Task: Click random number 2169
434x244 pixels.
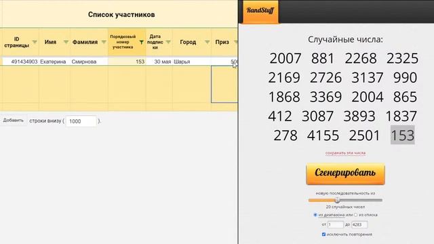Action: (x=284, y=78)
